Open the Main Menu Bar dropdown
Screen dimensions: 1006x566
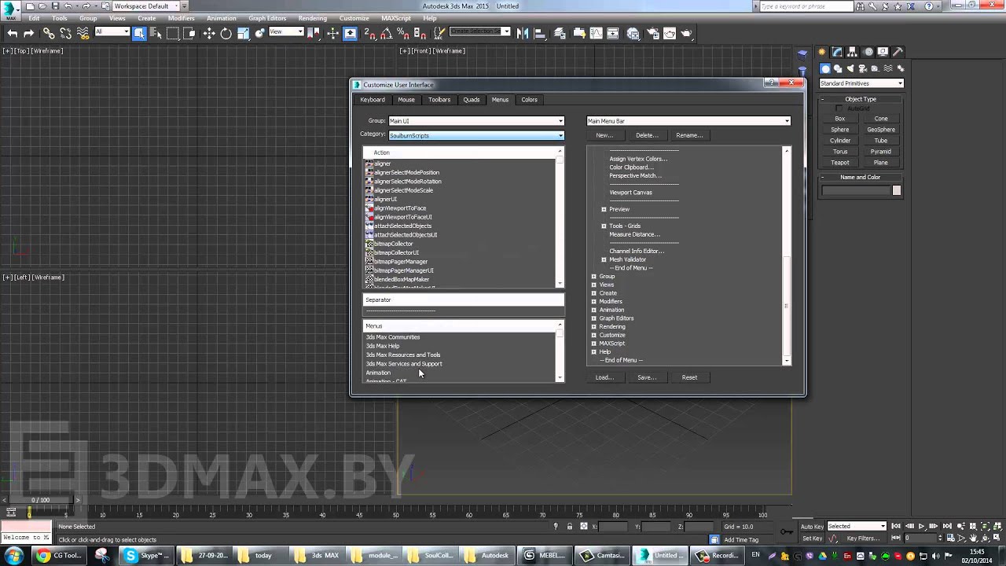coord(688,121)
